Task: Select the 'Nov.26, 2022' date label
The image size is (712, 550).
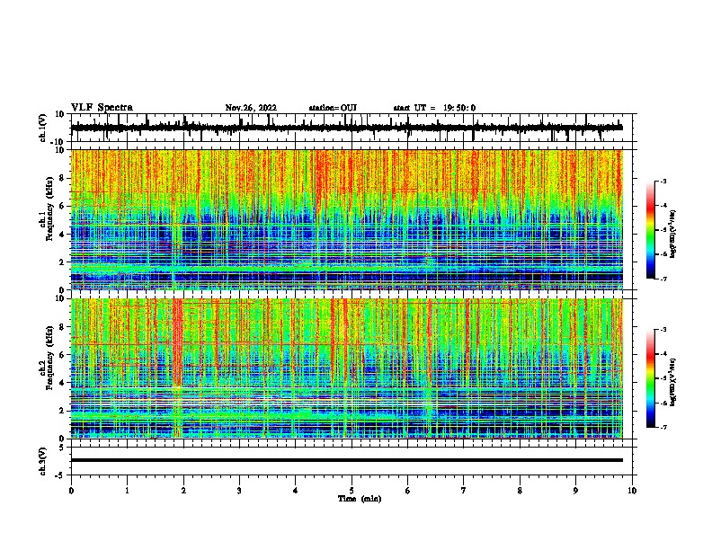Action: pos(251,108)
